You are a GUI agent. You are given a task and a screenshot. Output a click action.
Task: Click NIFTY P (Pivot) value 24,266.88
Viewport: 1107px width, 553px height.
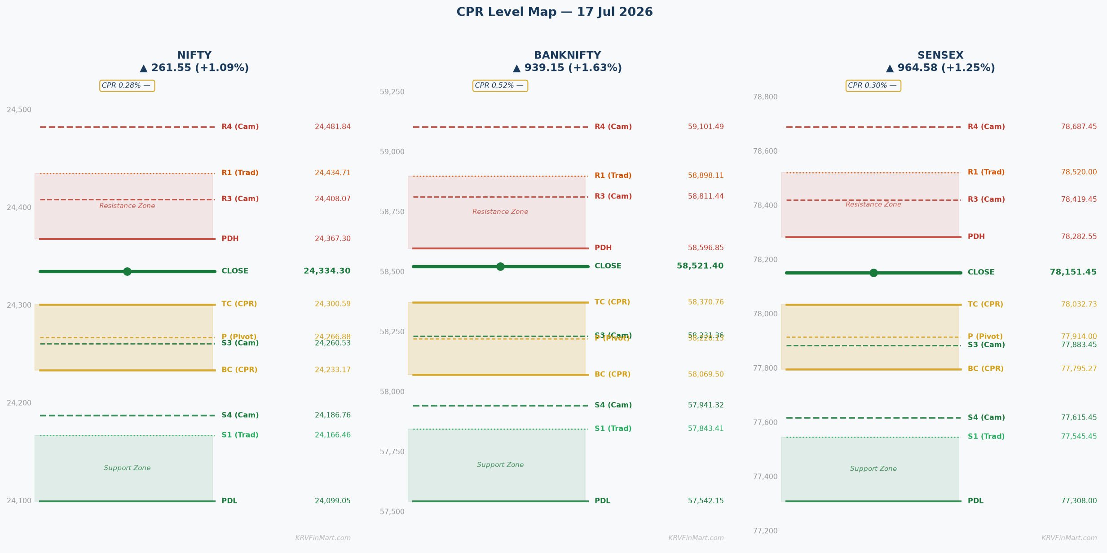coord(333,337)
